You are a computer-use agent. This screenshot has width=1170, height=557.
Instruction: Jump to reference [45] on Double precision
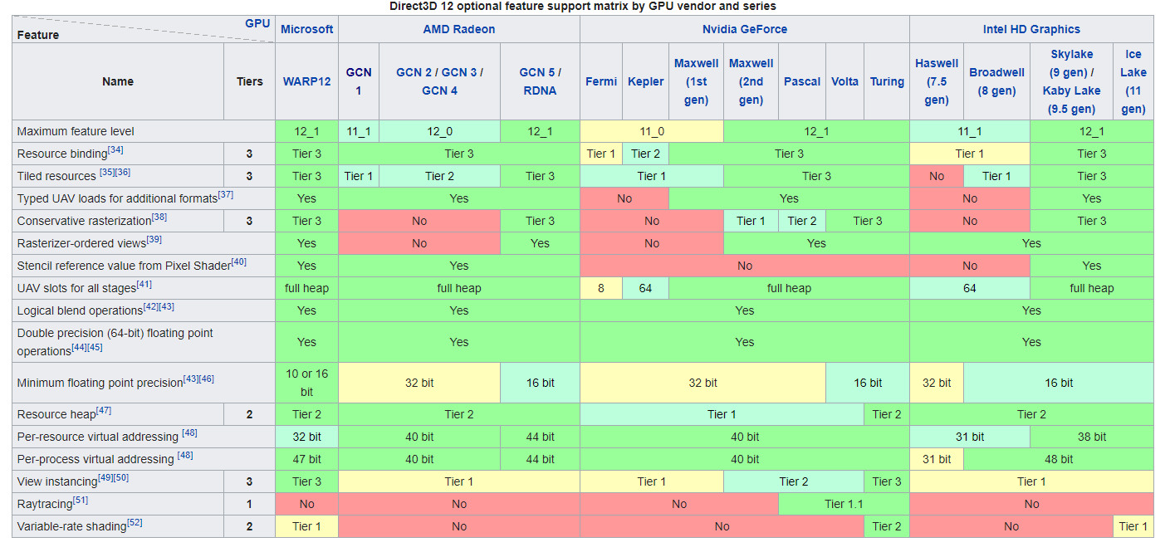95,348
